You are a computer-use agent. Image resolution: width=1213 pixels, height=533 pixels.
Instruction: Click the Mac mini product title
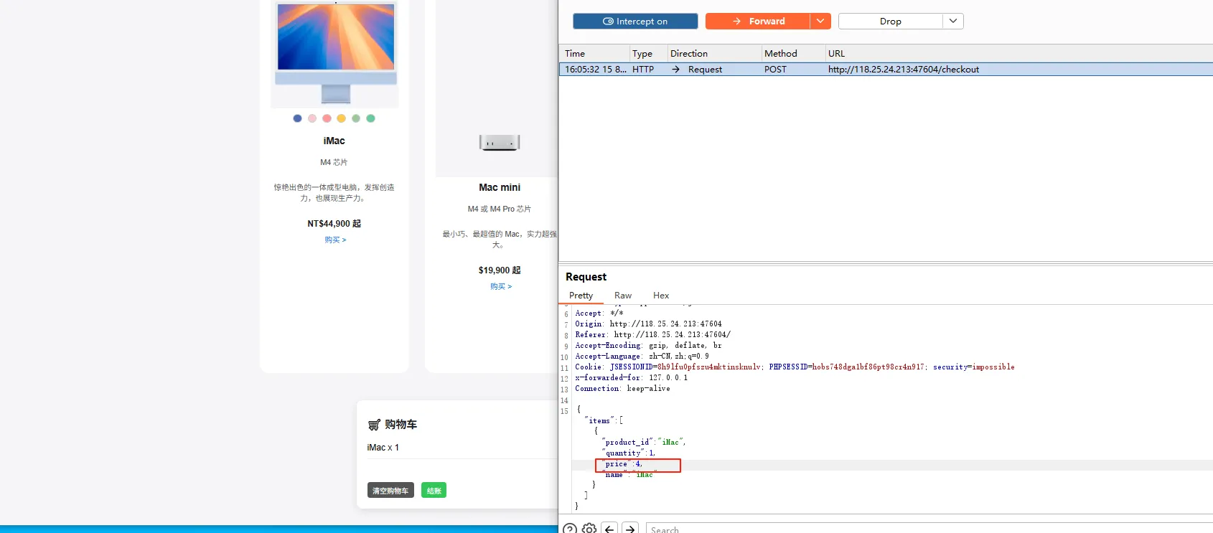click(x=500, y=187)
